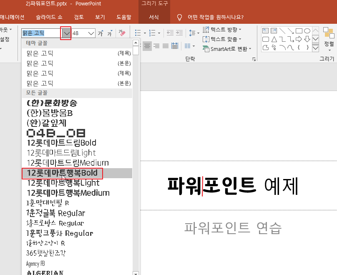Image resolution: width=337 pixels, height=275 pixels.
Task: Select the left brace shape
Action: tap(299, 47)
